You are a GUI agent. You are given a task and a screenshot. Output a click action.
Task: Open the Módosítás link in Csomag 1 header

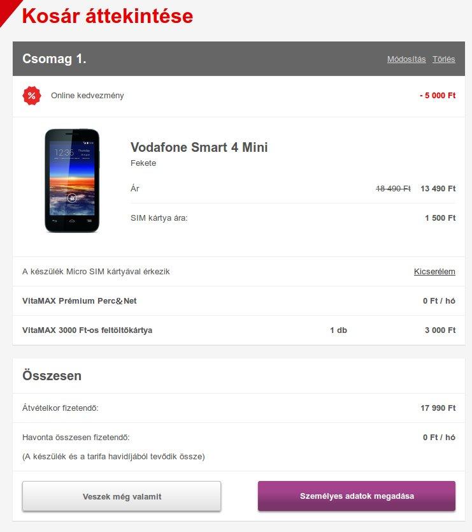point(406,59)
